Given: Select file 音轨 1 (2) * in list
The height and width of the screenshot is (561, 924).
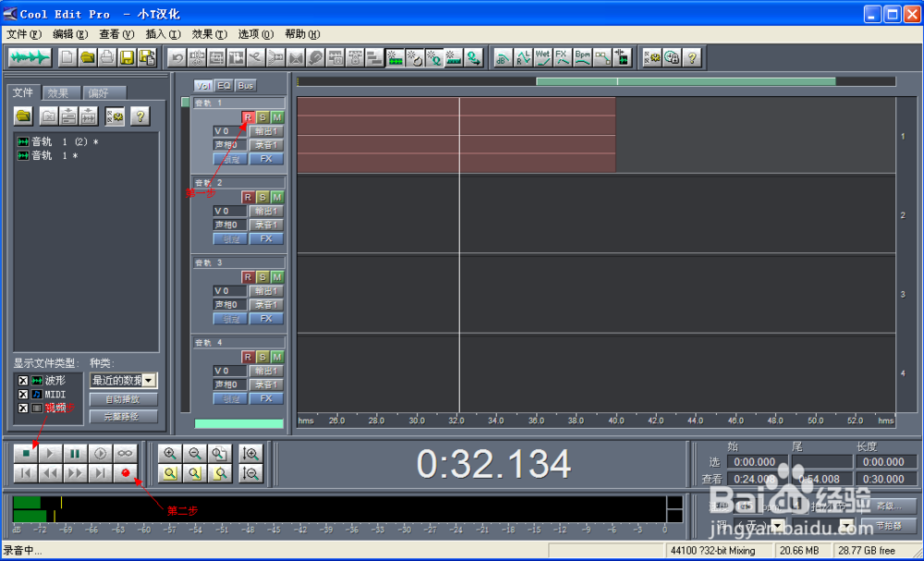Looking at the screenshot, I should [57, 141].
